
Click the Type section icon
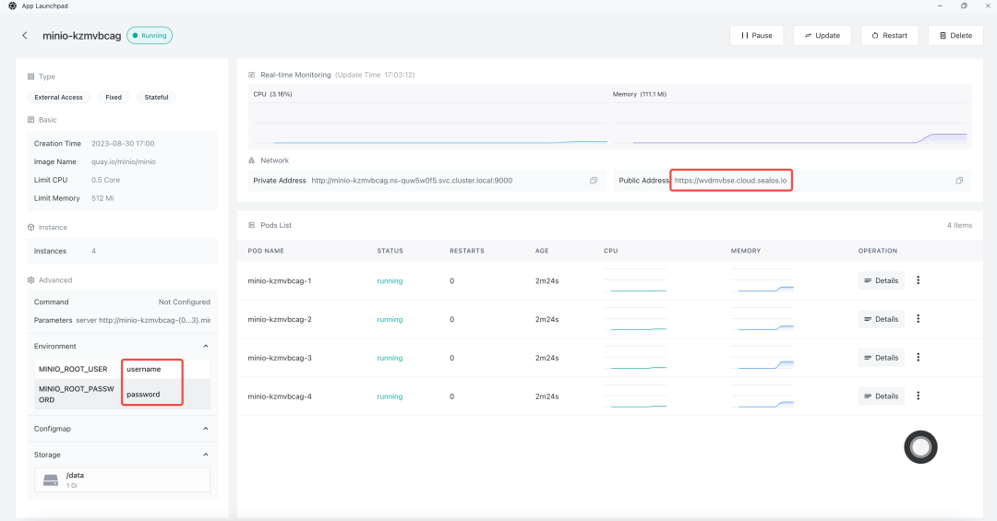30,77
